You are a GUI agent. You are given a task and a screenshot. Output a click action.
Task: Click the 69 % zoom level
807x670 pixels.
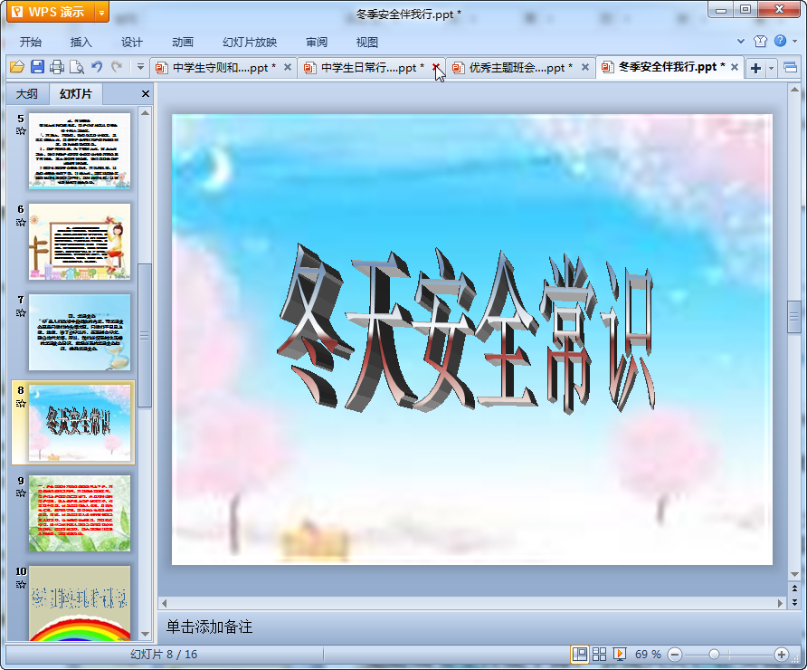coord(648,655)
